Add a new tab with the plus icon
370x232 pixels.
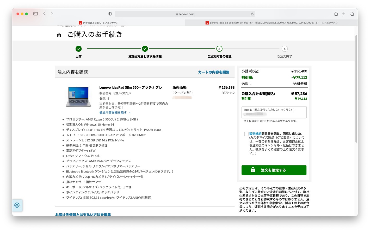[344, 14]
